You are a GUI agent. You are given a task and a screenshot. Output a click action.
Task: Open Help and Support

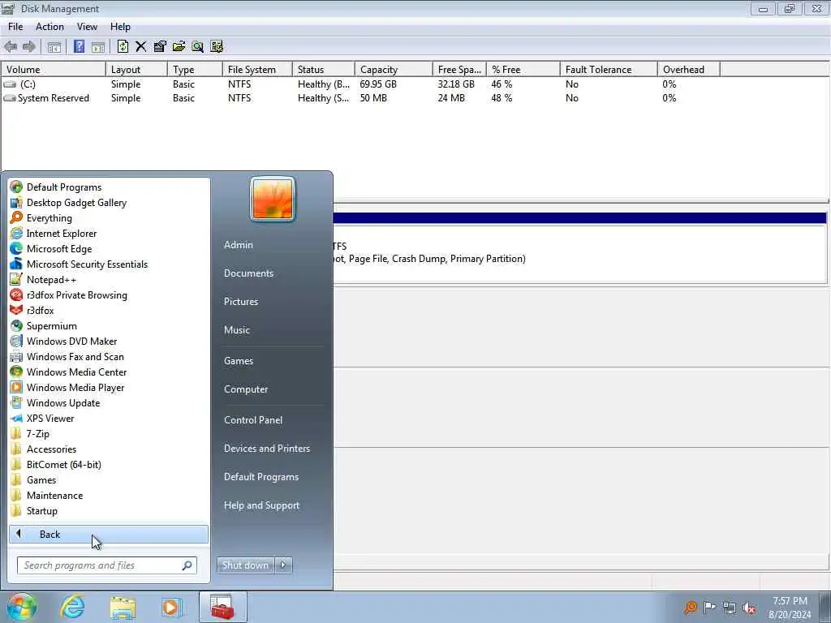pos(262,505)
